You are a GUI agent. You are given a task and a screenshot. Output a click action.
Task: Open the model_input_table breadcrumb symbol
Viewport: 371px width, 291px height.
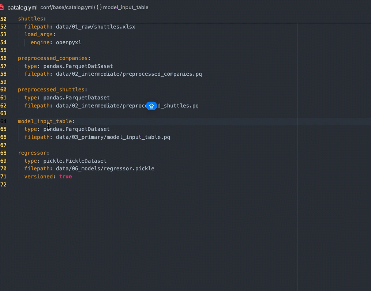[x=125, y=7]
